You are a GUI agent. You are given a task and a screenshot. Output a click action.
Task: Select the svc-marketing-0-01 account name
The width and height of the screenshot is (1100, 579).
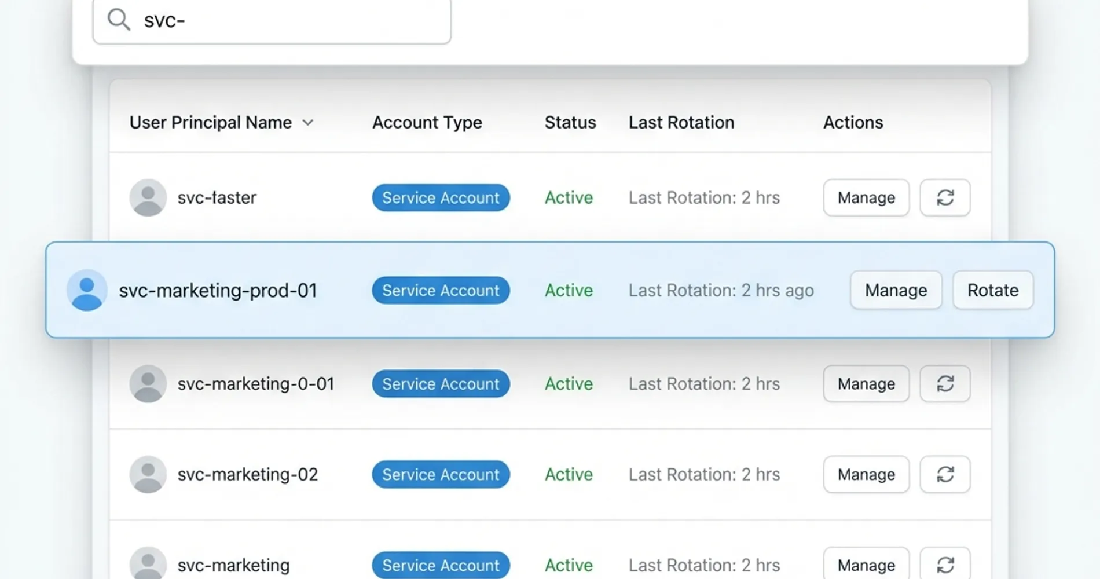click(x=255, y=383)
